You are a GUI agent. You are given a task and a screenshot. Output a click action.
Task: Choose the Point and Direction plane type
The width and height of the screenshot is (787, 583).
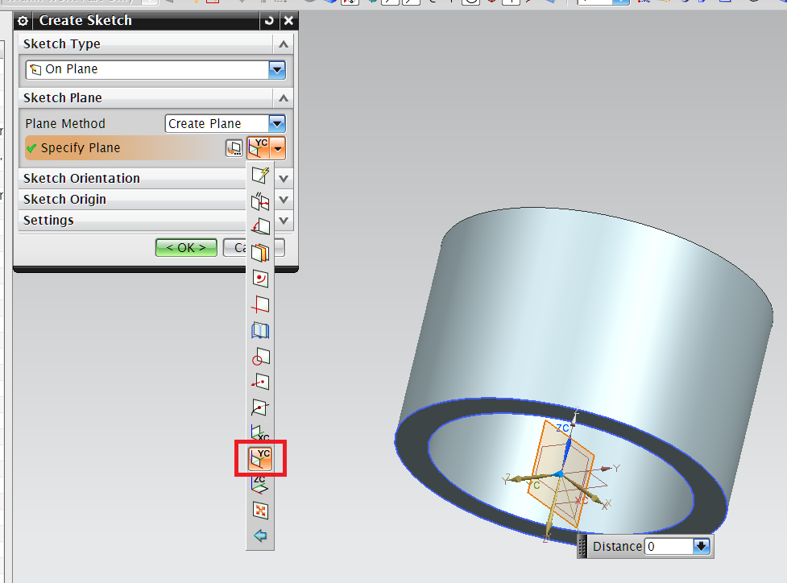pyautogui.click(x=259, y=382)
